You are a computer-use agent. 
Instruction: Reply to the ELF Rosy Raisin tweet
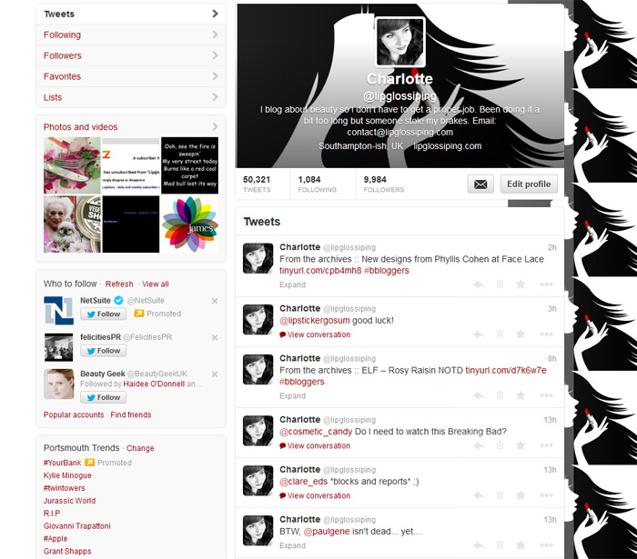click(479, 395)
